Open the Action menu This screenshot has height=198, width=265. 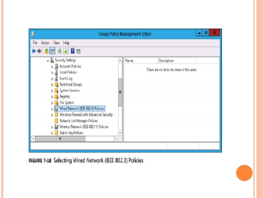(45, 43)
